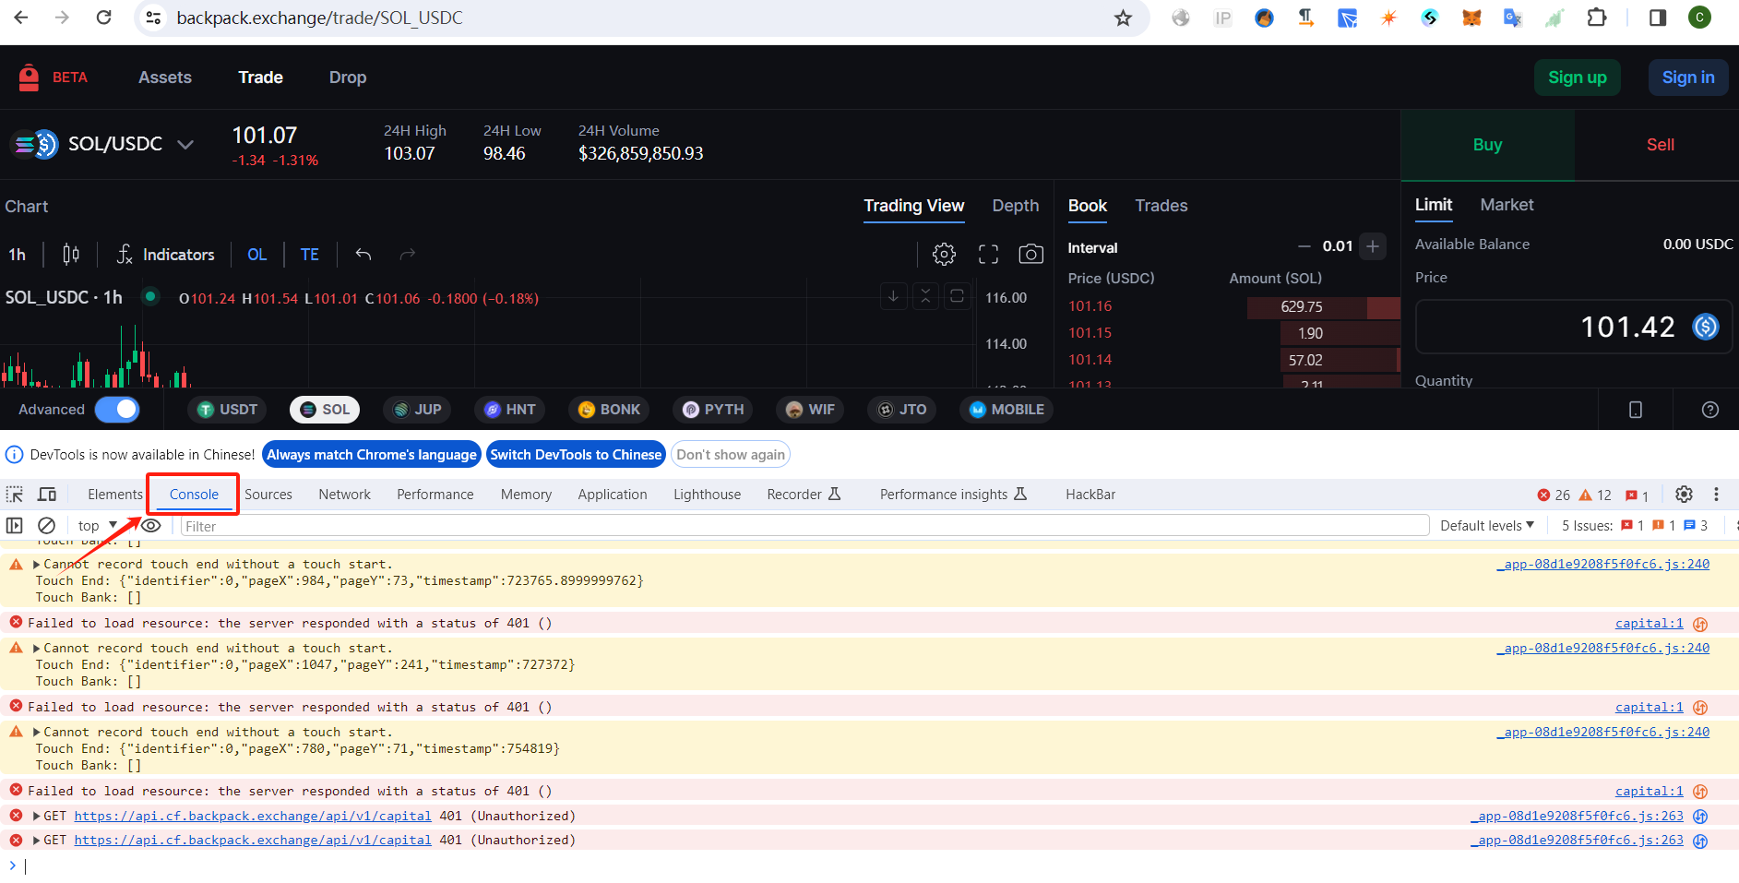
Task: Open candlestick chart type selector
Action: click(71, 254)
